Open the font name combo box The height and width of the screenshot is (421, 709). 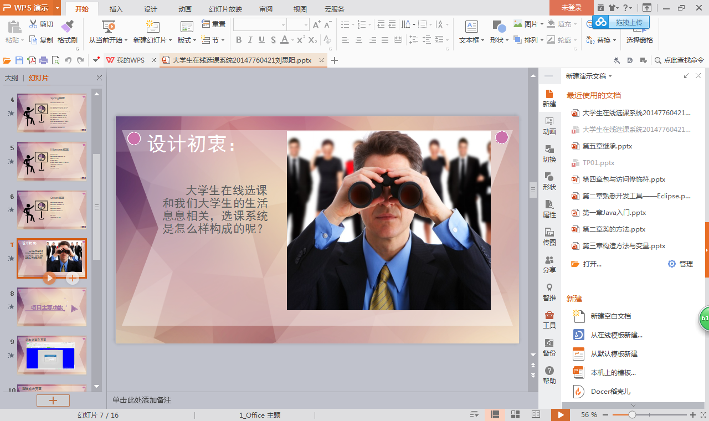pyautogui.click(x=258, y=24)
